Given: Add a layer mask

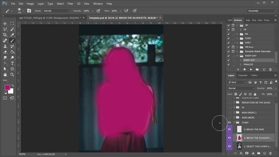Looking at the screenshot, I should coord(247,153).
